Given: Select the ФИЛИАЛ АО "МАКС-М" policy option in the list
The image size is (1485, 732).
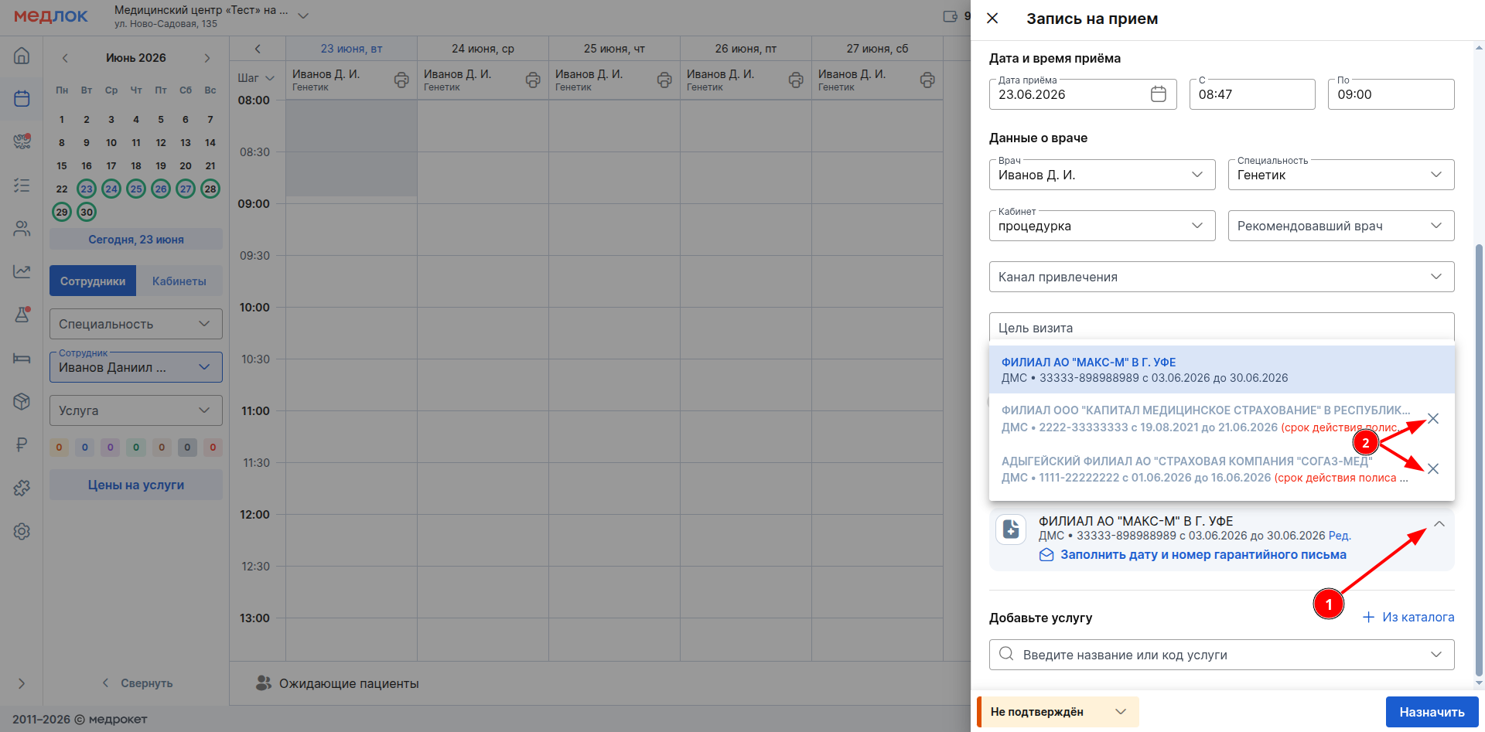Looking at the screenshot, I should [x=1222, y=369].
